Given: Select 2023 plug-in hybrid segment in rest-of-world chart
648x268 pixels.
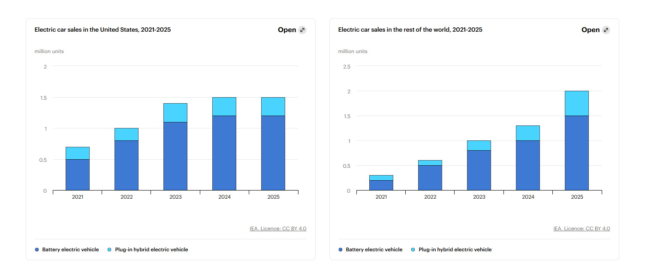Looking at the screenshot, I should point(479,146).
